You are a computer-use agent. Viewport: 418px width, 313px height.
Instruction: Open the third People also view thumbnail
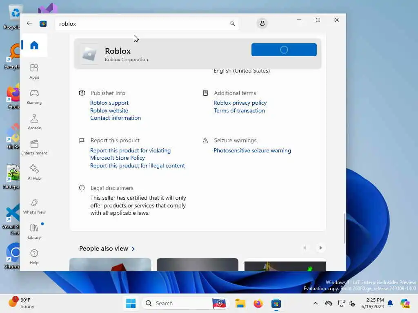point(285,265)
